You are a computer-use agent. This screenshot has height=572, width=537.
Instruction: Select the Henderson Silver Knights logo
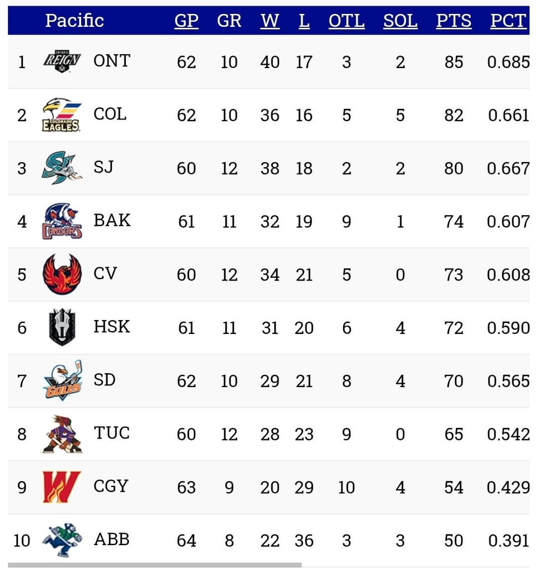[x=62, y=327]
